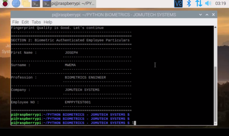The height and width of the screenshot is (136, 229).
Task: Click the 03:19 clock
Action: [x=221, y=3]
